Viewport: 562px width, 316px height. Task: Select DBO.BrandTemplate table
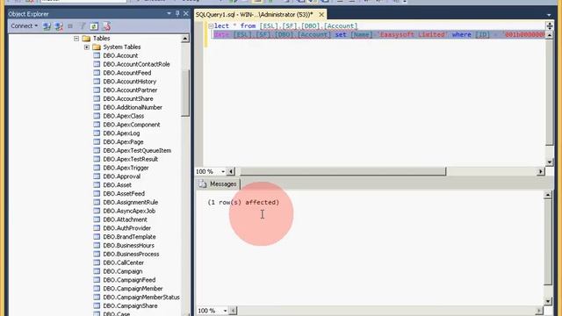(129, 236)
